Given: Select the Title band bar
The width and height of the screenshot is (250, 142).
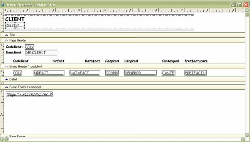Looking at the screenshot, I should 123,35.
